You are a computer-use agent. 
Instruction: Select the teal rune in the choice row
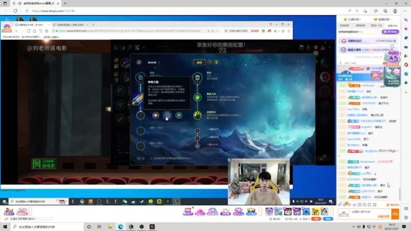[179, 115]
